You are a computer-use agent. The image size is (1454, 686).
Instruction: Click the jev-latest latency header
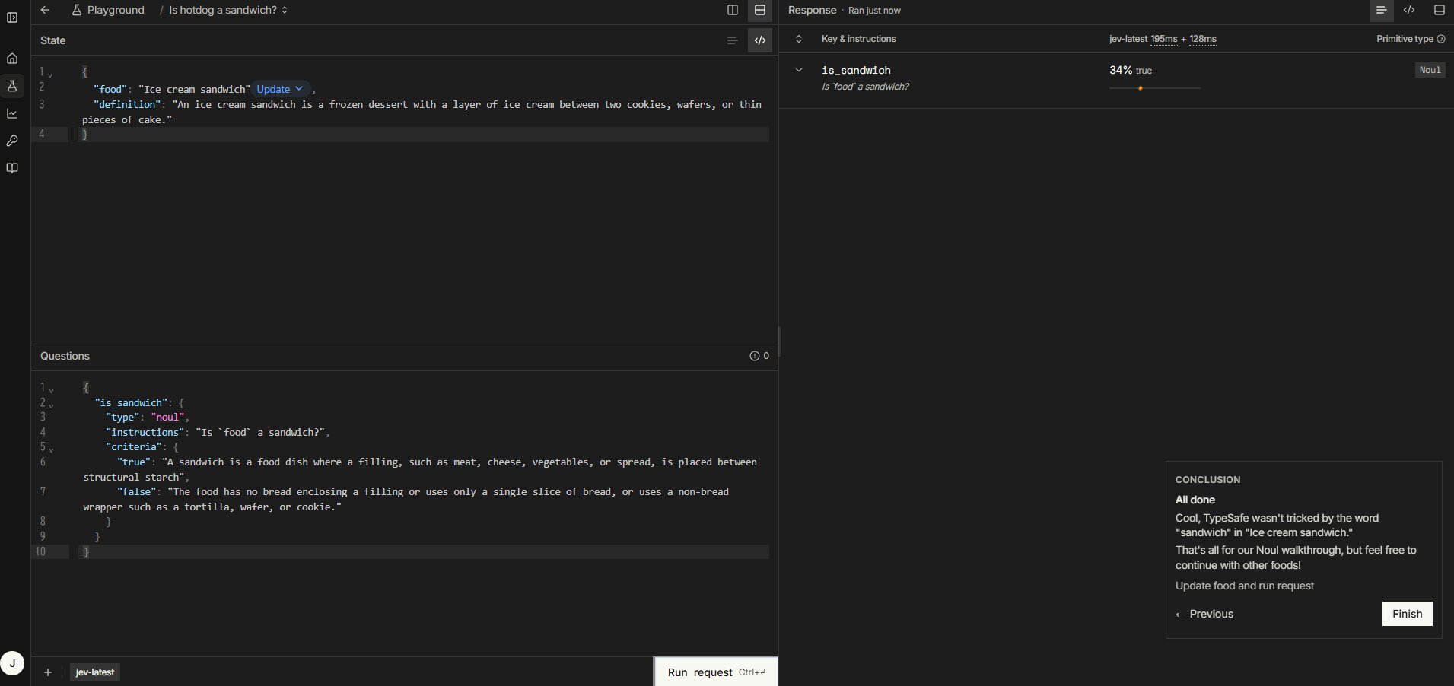pos(1163,39)
